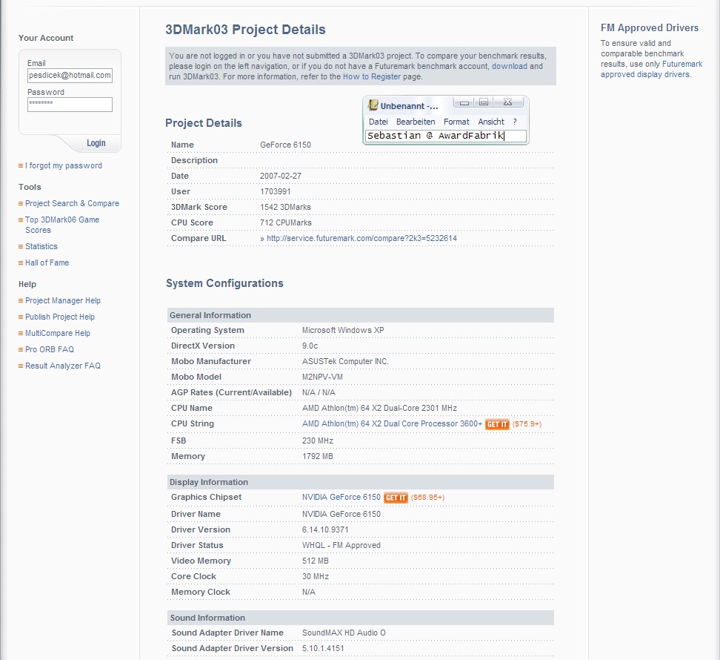This screenshot has height=660, width=720.
Task: Click the 1542 3DMarks score value
Action: click(x=286, y=208)
